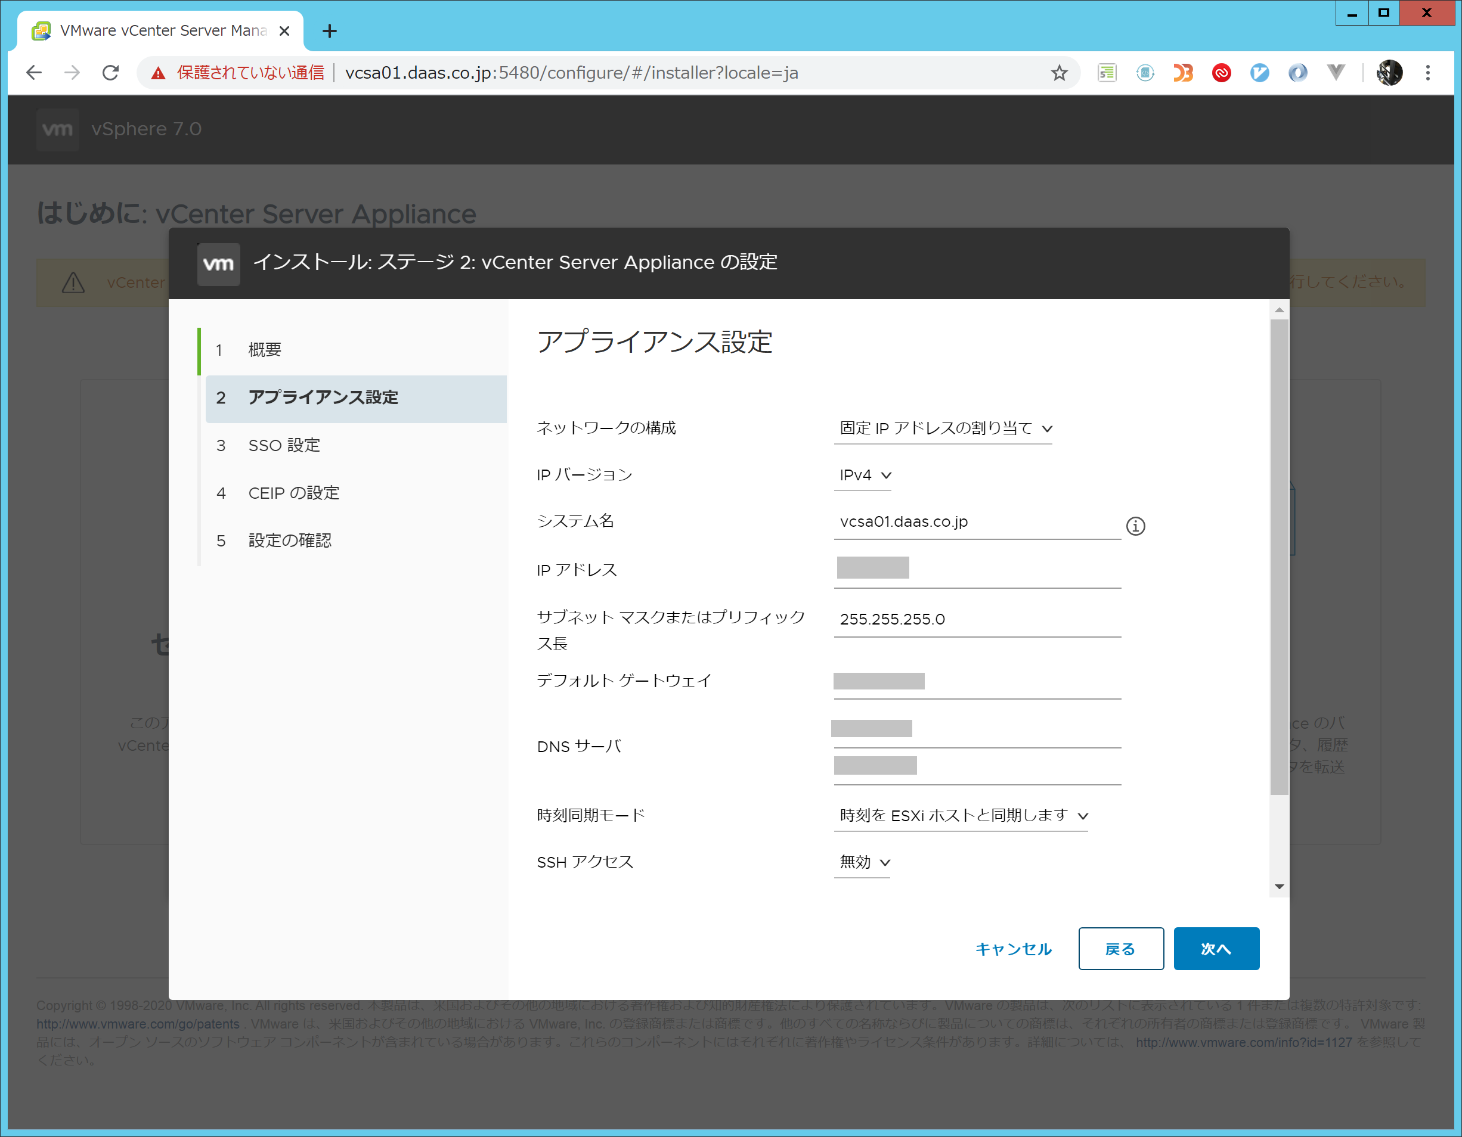Open the orange D3 extension icon

(1183, 72)
